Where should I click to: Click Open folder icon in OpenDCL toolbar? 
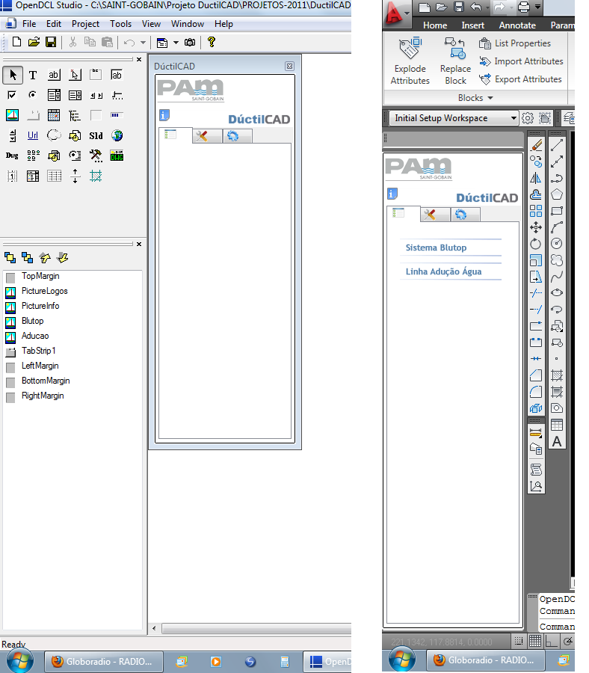34,42
